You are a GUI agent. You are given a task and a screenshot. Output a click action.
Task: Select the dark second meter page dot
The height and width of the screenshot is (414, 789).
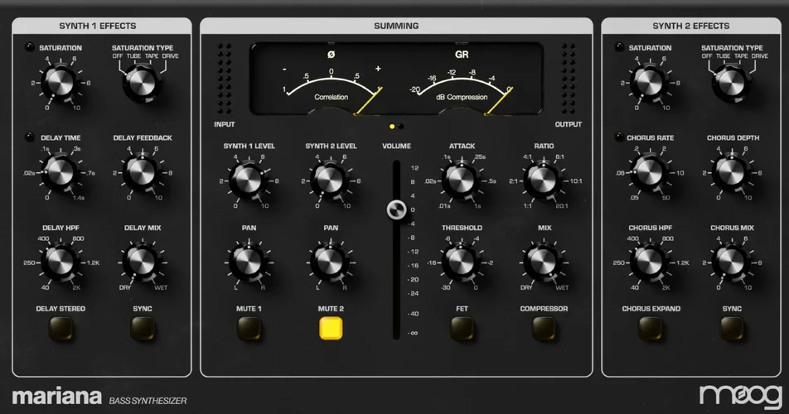pos(401,127)
